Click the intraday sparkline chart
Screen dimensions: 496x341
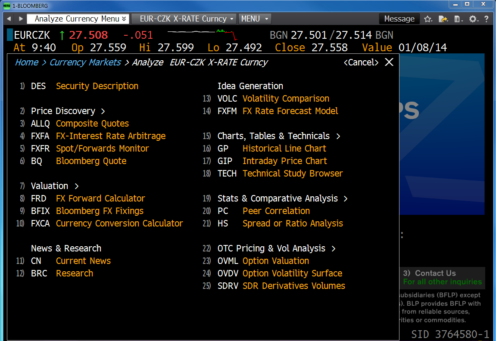pos(203,34)
